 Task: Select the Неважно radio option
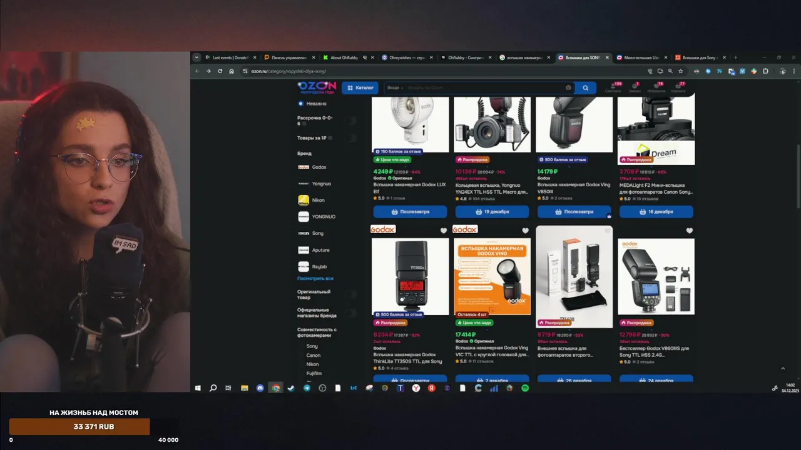[312, 104]
